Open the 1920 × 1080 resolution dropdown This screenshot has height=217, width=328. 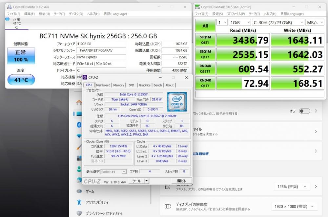[x=295, y=206]
